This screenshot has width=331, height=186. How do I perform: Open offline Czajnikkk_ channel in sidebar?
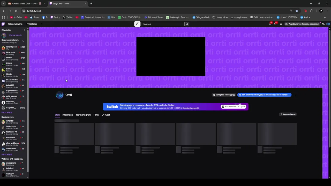tap(13, 108)
